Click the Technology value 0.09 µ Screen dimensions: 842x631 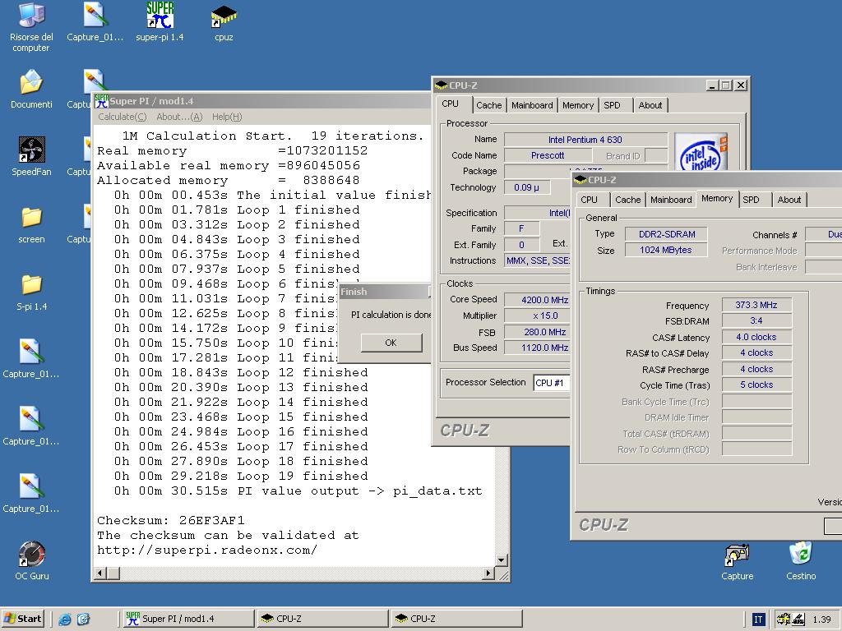(527, 187)
